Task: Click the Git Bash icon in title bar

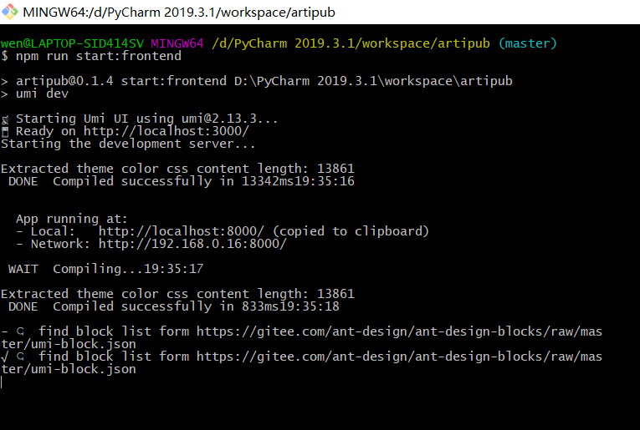Action: (11, 13)
